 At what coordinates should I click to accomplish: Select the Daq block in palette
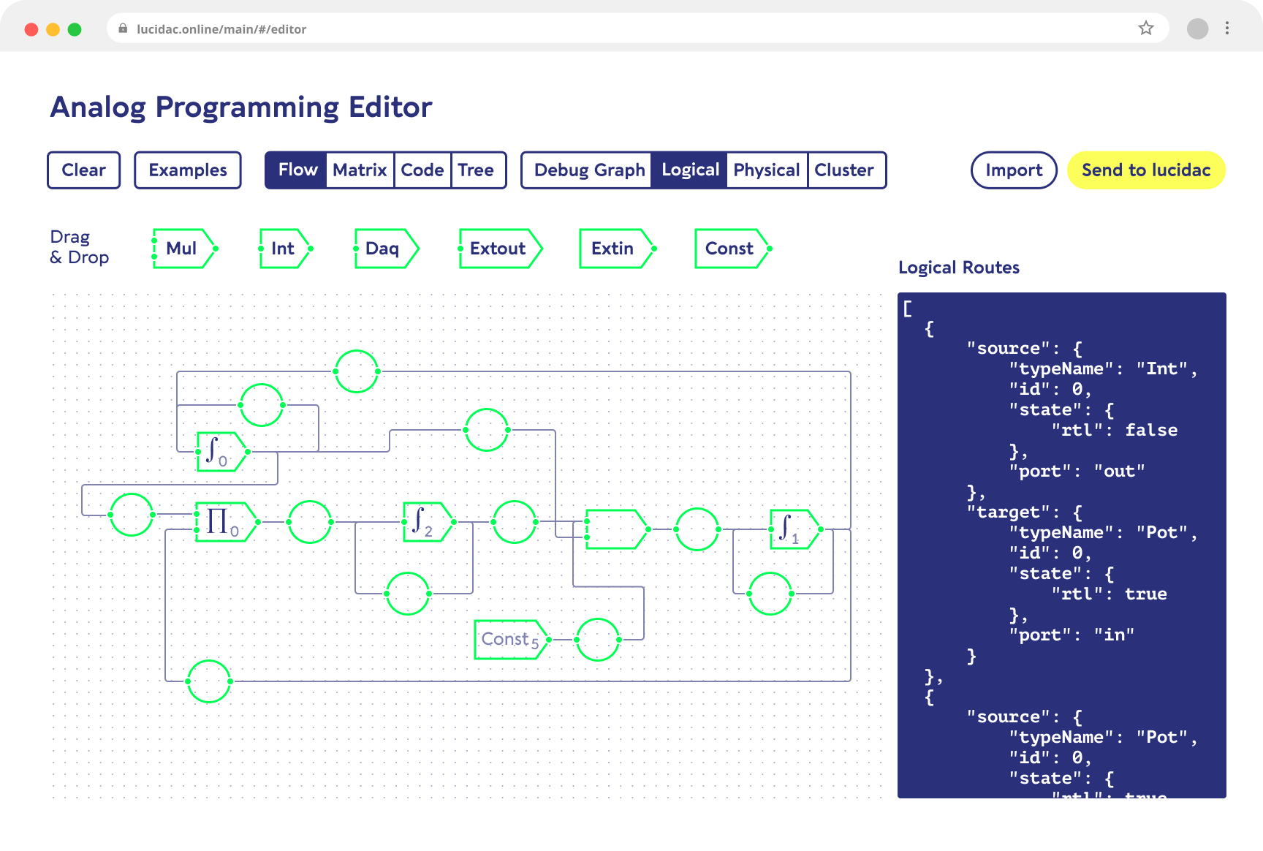[386, 249]
